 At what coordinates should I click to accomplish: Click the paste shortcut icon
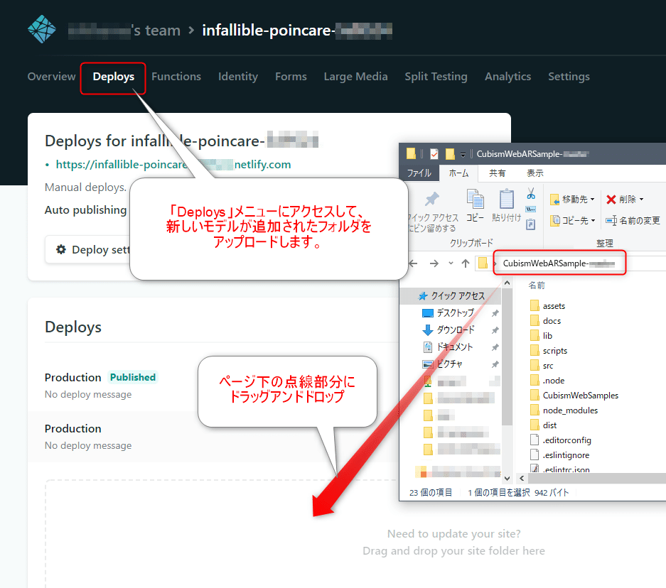click(531, 224)
